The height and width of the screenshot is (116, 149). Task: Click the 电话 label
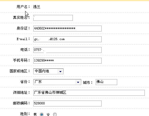(x=25, y=50)
